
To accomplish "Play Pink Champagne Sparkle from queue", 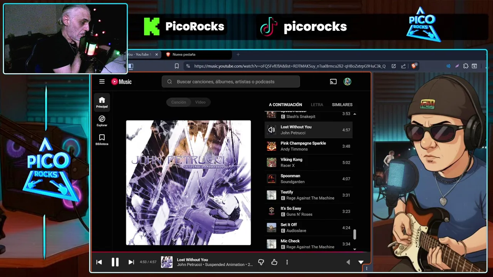I will (309, 146).
